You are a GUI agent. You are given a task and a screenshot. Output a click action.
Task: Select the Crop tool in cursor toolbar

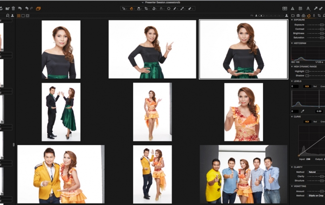[146, 8]
